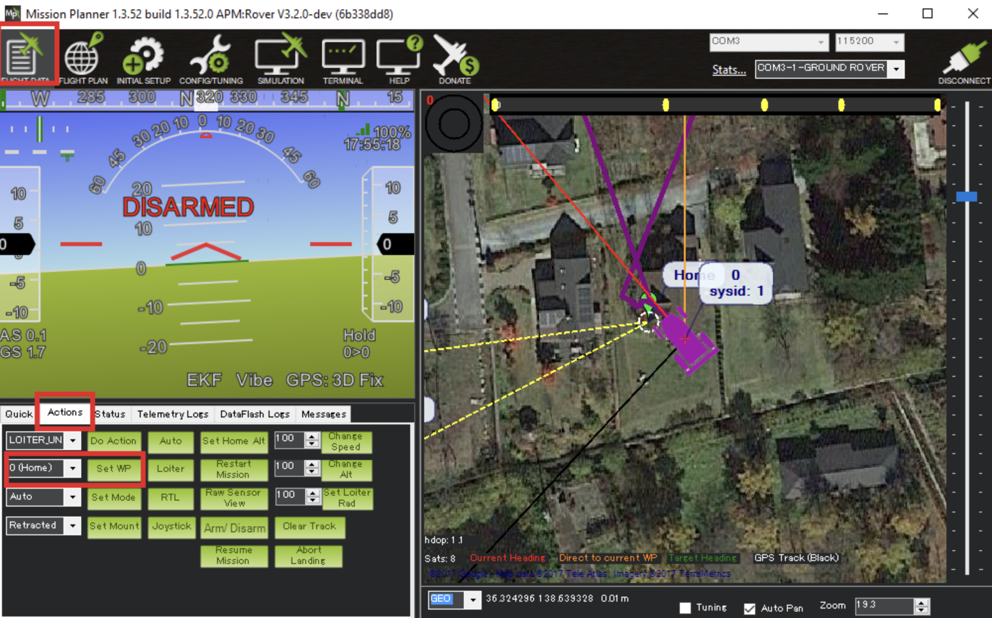This screenshot has width=992, height=618.
Task: Uncheck the Auto Pan checkbox
Action: [749, 608]
